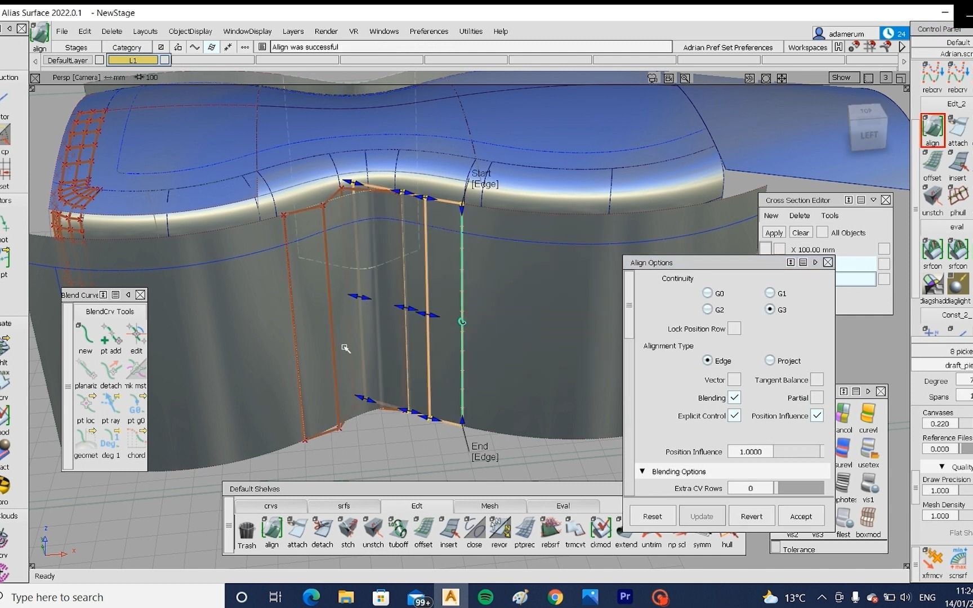Open Spotify from the Windows taskbar
The width and height of the screenshot is (973, 608).
[485, 597]
